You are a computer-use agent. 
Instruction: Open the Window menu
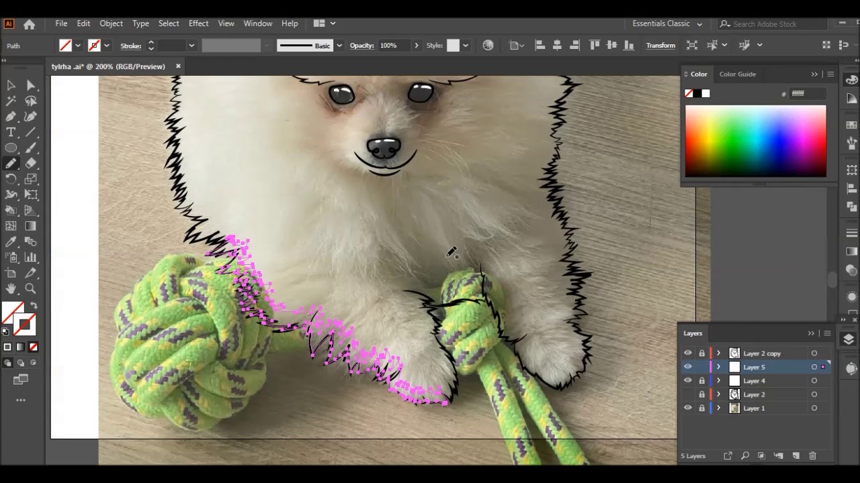click(258, 23)
